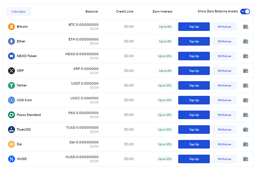This screenshot has width=257, height=169.
Task: Open wallet settings icon for Bitcoin row
Action: coord(246,27)
